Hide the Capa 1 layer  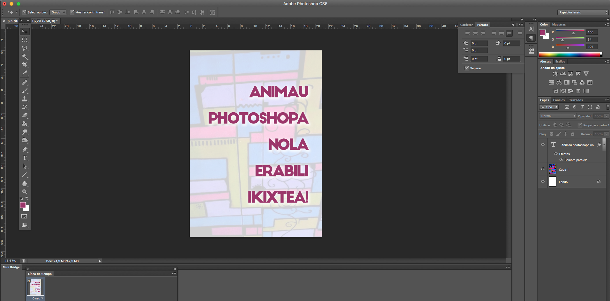[x=543, y=169]
